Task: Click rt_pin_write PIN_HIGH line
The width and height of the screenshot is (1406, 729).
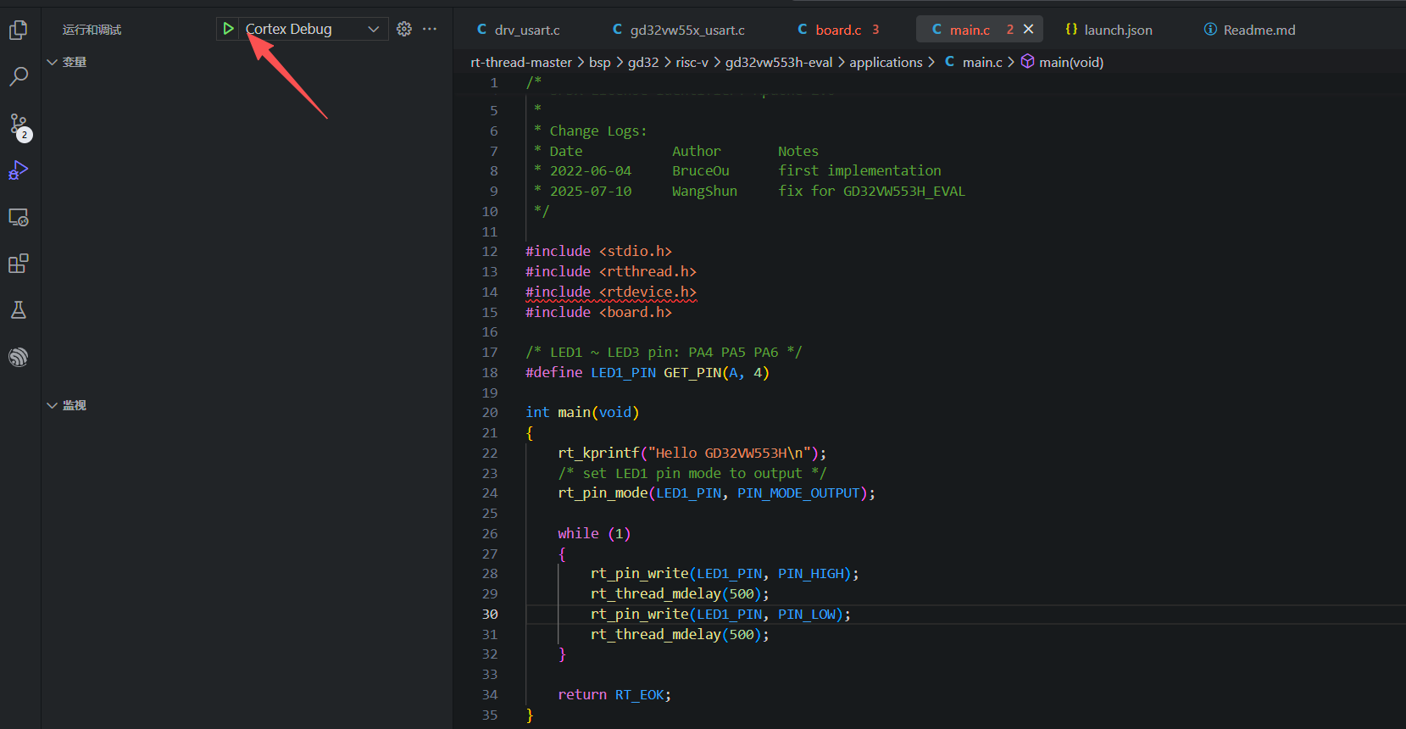Action: click(725, 573)
